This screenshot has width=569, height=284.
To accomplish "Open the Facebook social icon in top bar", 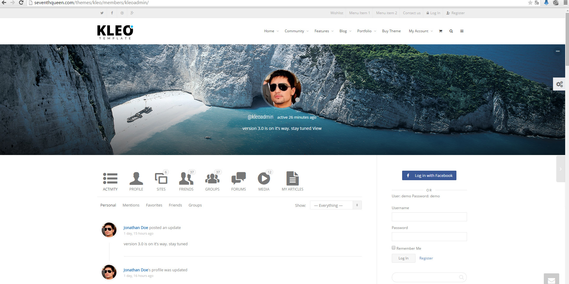I will click(112, 13).
